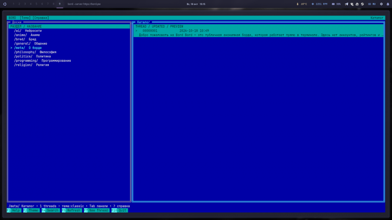
Task: Click the temperature indicator showing 69°C
Action: 302,4
